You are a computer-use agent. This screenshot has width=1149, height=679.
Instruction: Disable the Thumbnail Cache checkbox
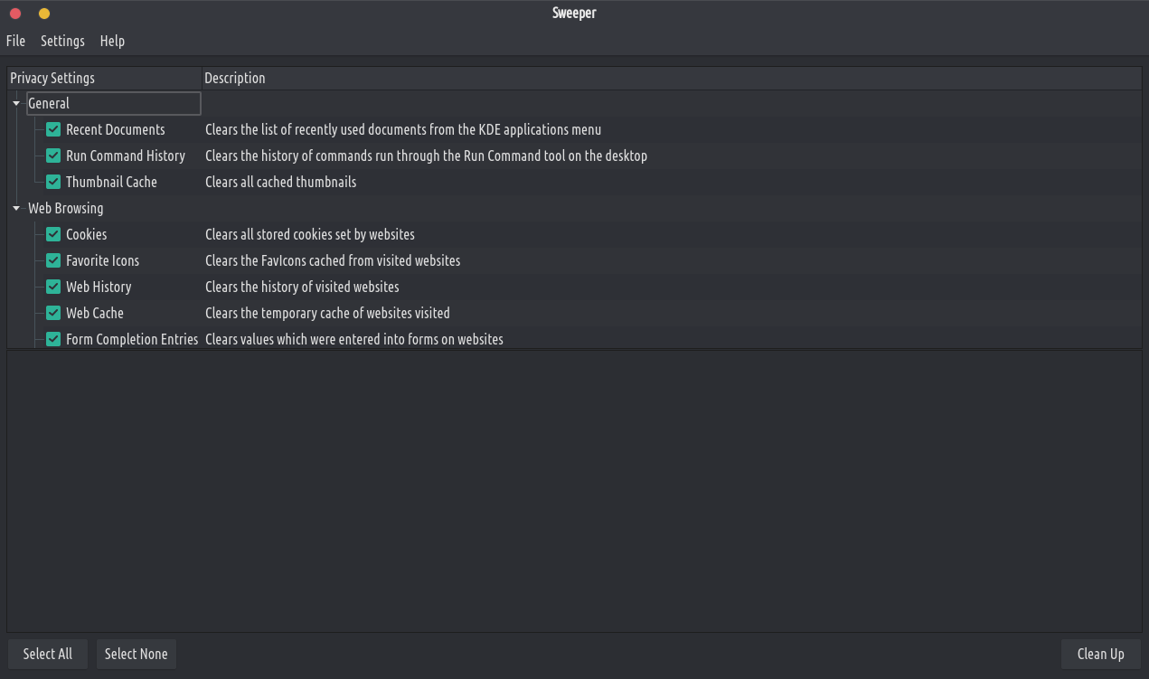coord(53,182)
